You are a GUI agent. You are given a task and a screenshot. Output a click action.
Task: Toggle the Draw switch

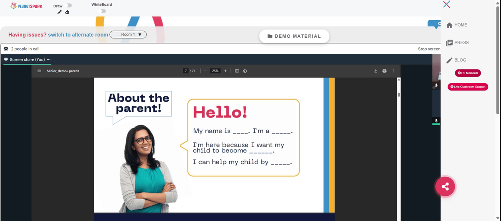point(68,5)
